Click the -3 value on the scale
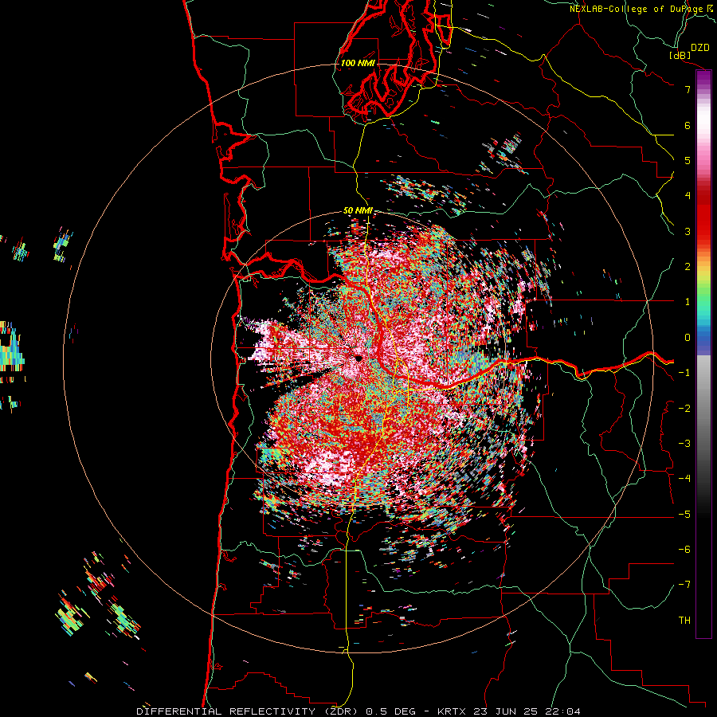Screen dimensions: 717x717 click(x=684, y=444)
